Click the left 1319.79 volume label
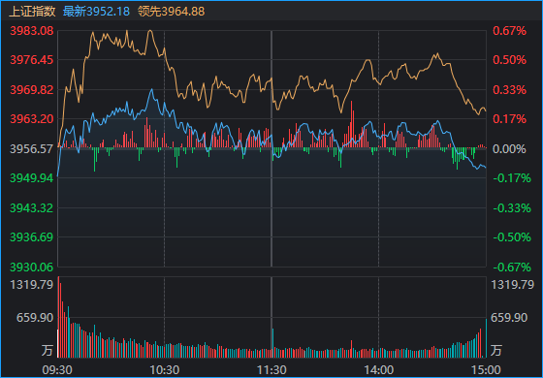 pyautogui.click(x=32, y=285)
